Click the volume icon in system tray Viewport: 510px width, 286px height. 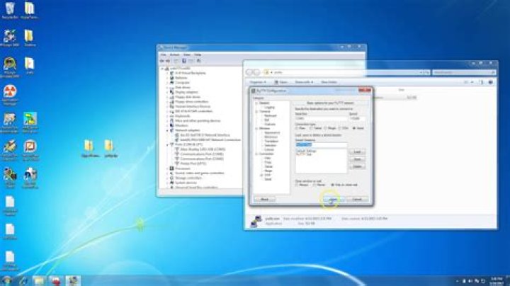(470, 281)
